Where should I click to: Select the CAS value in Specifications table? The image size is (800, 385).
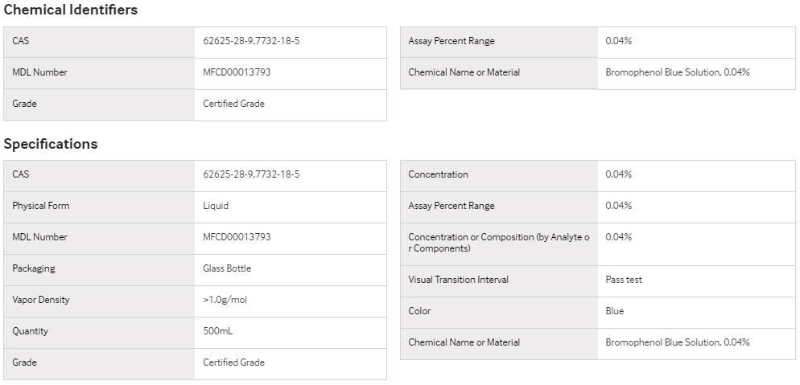pyautogui.click(x=251, y=174)
